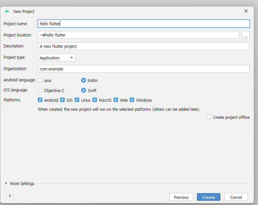Viewport: 258px width, 205px height.
Task: Choose Objective-C as the iOS language
Action: coord(40,90)
